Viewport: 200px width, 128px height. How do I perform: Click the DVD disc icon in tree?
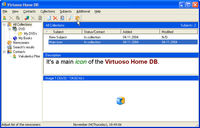(x=15, y=29)
